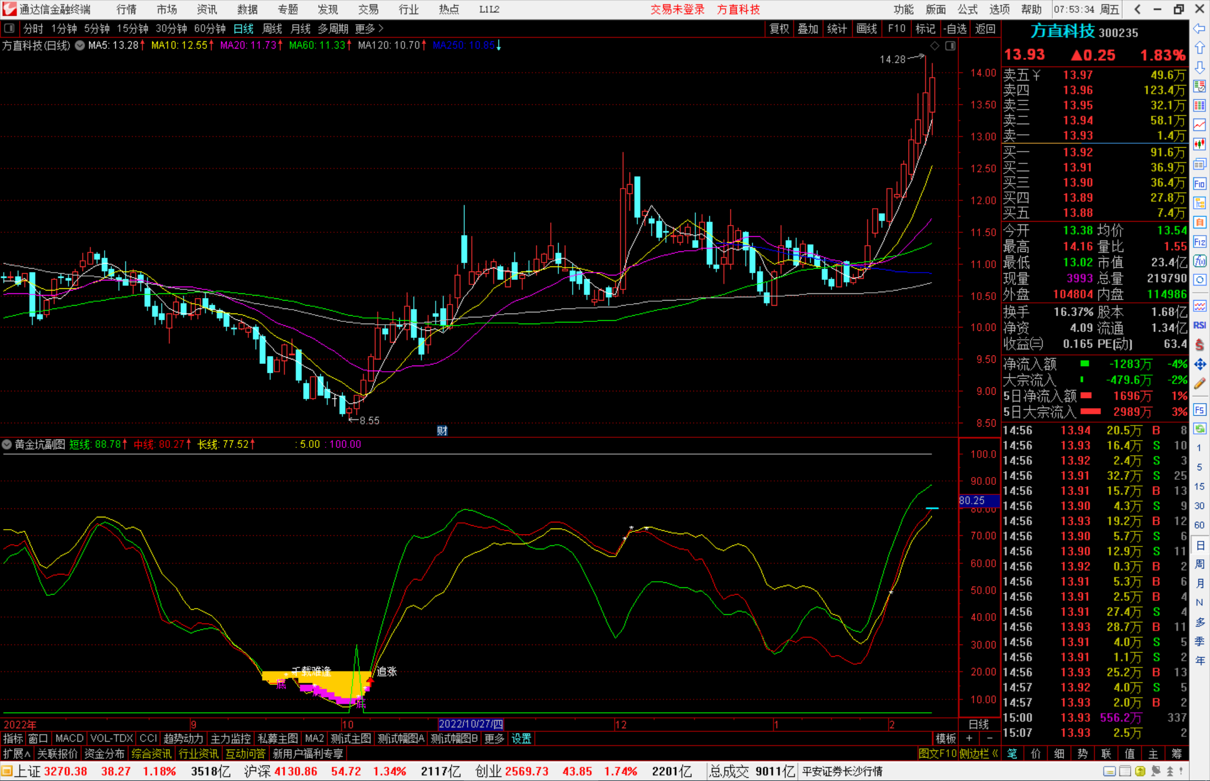Click the F10 sidebar icon
The image size is (1210, 781).
click(x=1199, y=184)
